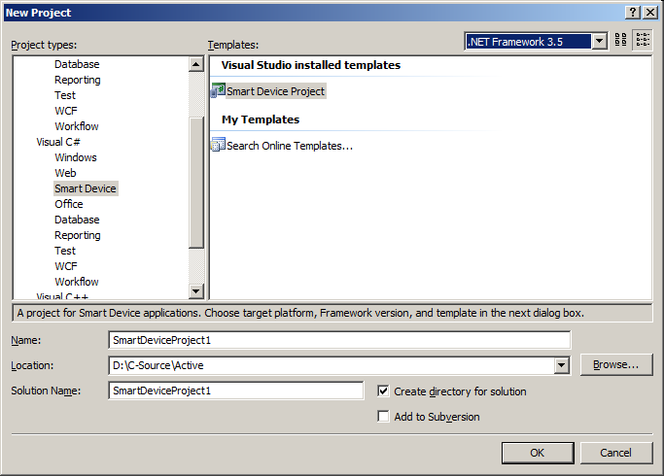Click project types scroll down arrow
This screenshot has height=476, width=664.
pos(195,290)
